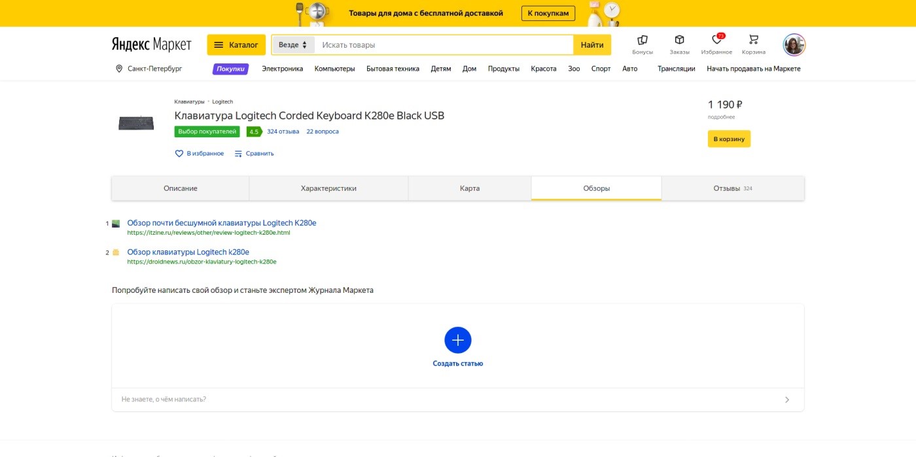The image size is (916, 457).
Task: Open the Заказы orders icon
Action: click(x=679, y=44)
